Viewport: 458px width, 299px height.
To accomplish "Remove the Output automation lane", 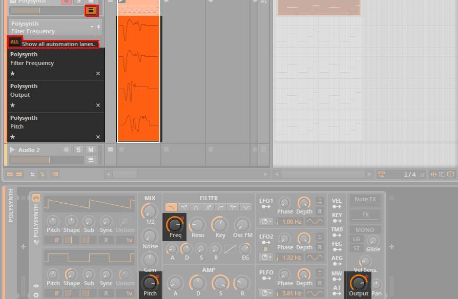I will 98,105.
